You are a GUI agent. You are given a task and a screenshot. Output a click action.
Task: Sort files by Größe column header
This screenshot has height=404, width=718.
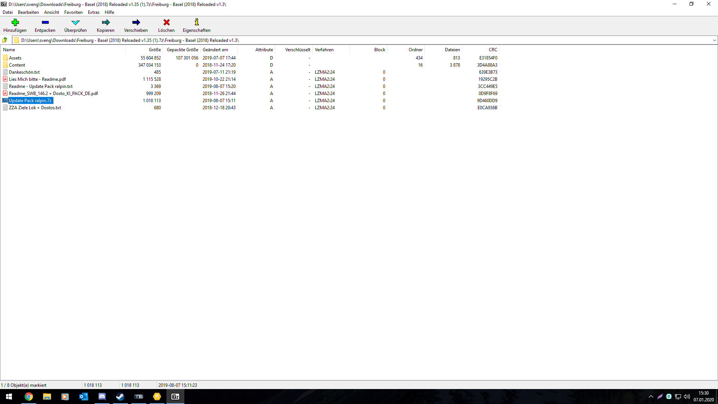154,50
